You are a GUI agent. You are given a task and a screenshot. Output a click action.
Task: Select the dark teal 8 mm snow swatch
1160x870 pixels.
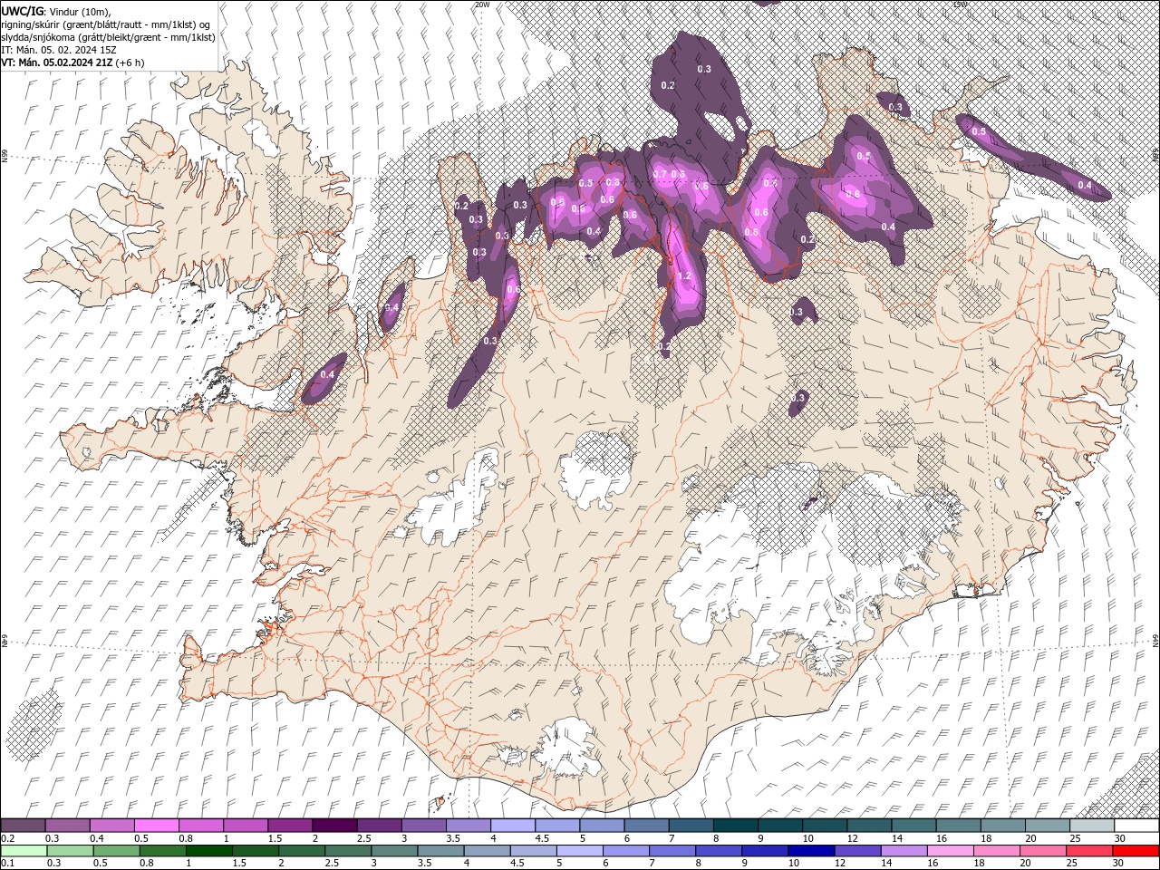pyautogui.click(x=735, y=826)
